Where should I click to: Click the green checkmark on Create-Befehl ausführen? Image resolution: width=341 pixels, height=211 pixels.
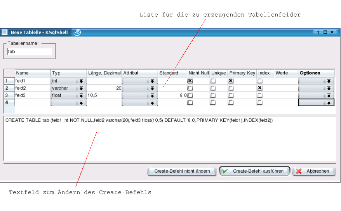click(225, 171)
